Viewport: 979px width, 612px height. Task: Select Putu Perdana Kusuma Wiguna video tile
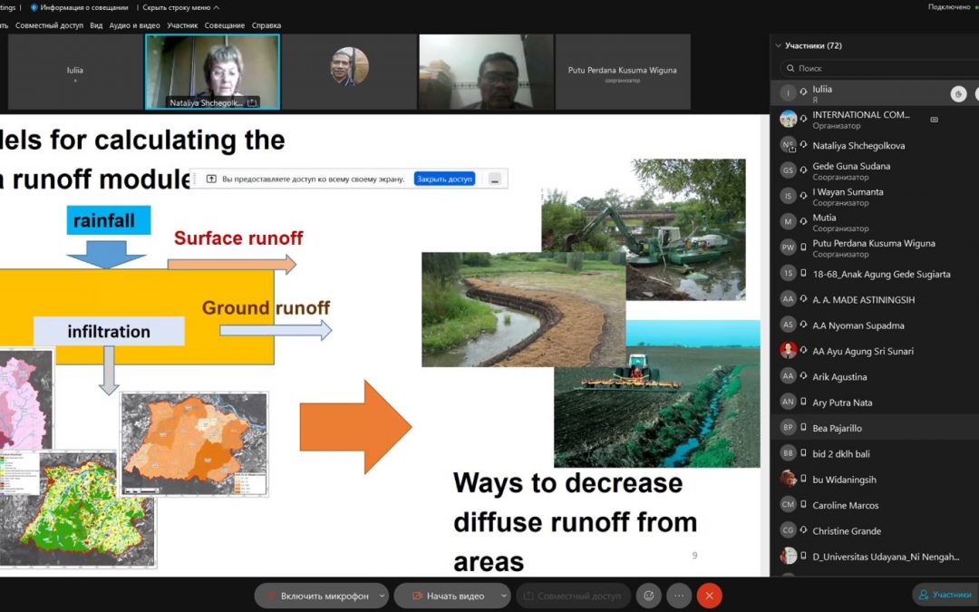[622, 73]
